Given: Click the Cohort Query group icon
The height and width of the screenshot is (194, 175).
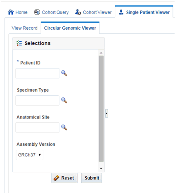Looking at the screenshot, I should coord(37,12).
